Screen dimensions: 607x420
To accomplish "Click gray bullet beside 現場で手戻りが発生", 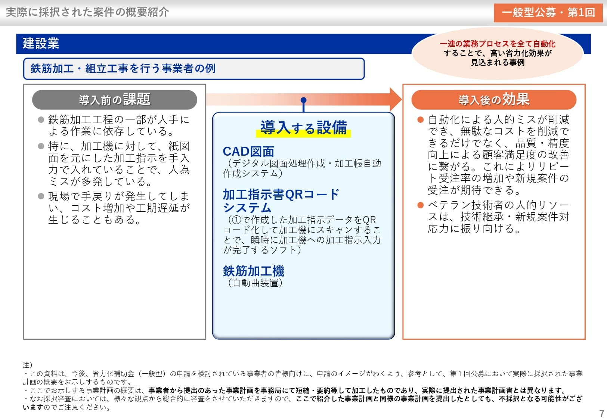I will click(x=41, y=196).
